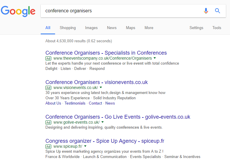The width and height of the screenshot is (230, 163).
Task: Switch to the Images tab
Action: 91,28
